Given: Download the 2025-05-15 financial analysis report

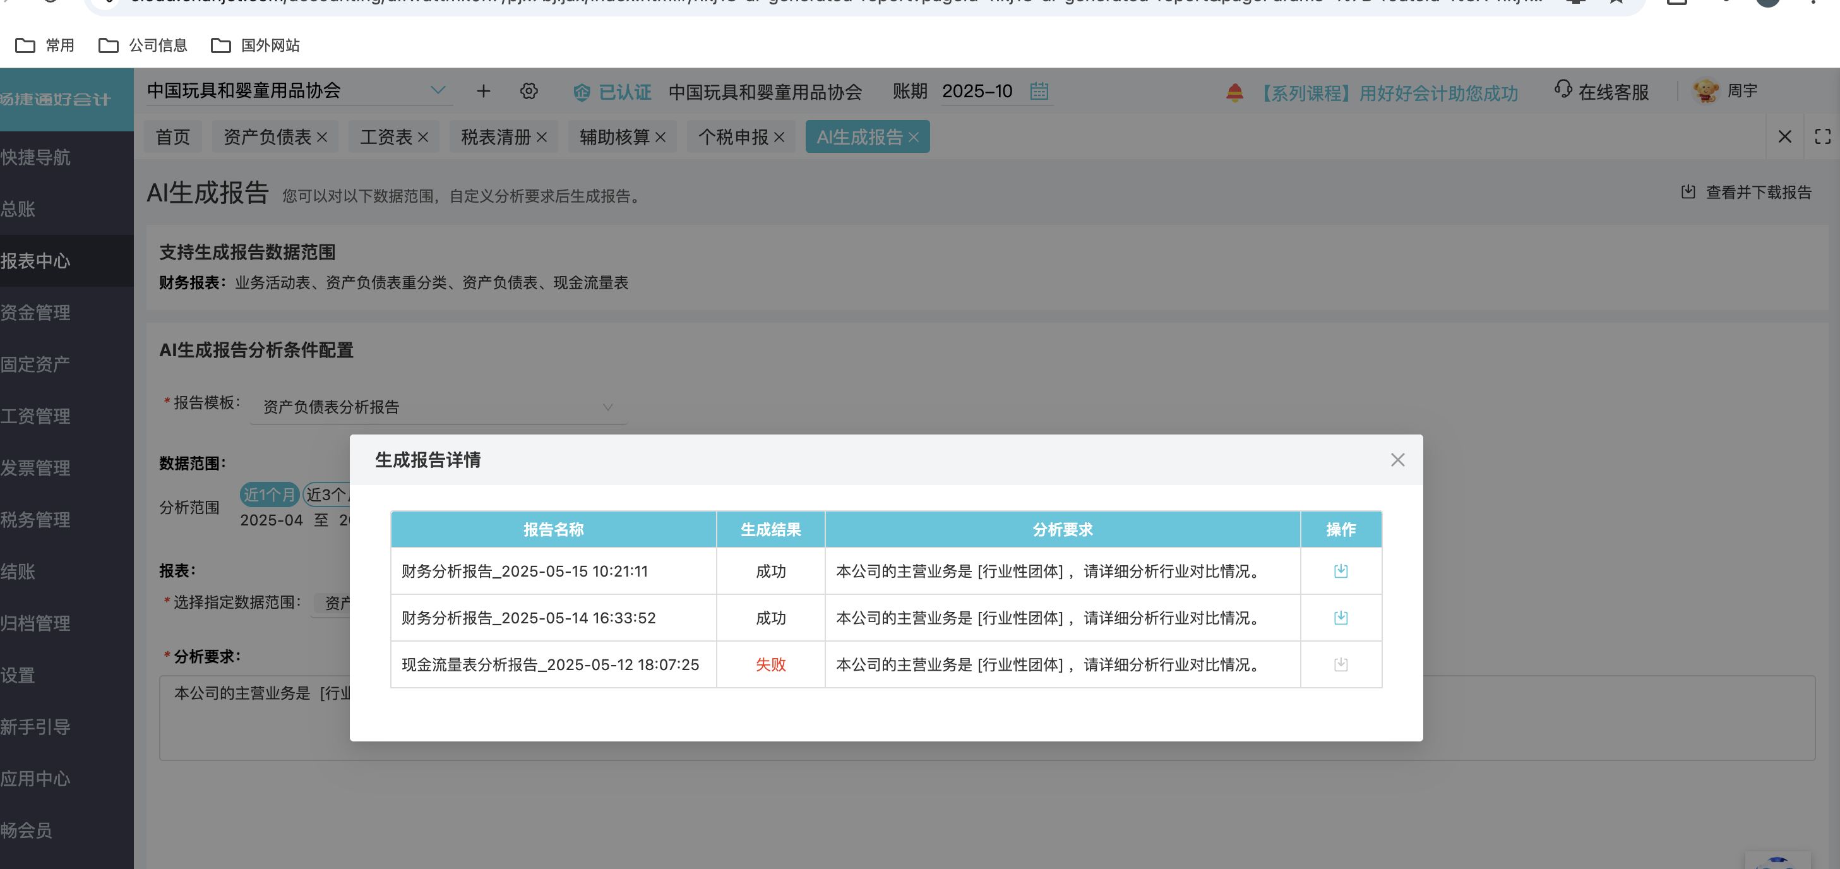Looking at the screenshot, I should click(x=1340, y=571).
